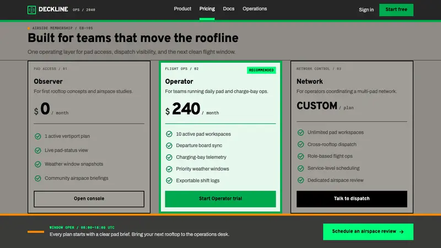Click the Sign in link
441x248 pixels.
366,9
